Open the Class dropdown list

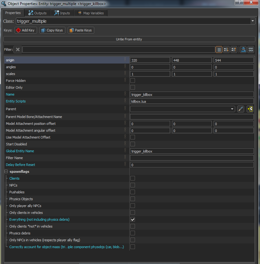point(252,21)
